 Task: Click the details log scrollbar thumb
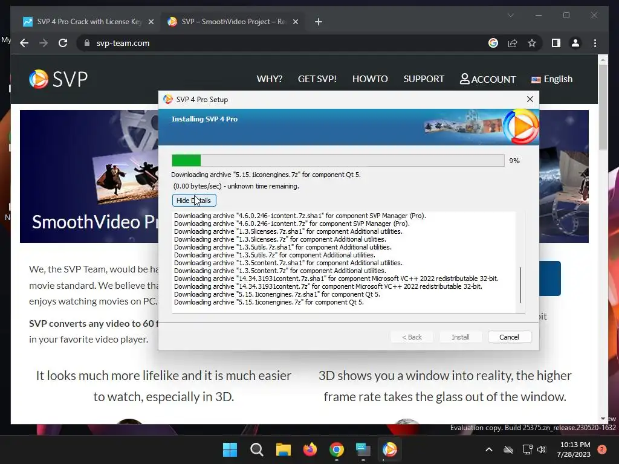pyautogui.click(x=520, y=285)
